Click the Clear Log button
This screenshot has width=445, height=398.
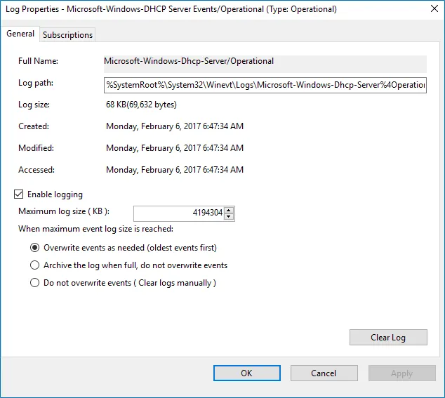pos(388,337)
